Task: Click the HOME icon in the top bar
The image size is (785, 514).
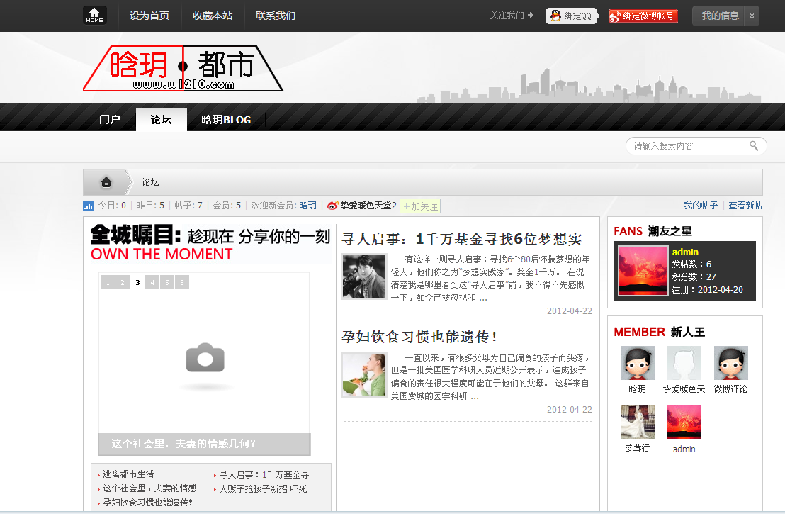Action: [x=95, y=14]
